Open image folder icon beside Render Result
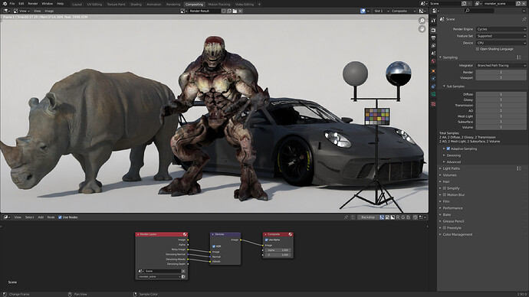This screenshot has width=529, height=297. coord(235,11)
